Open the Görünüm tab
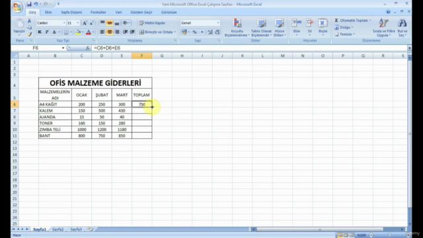This screenshot has height=238, width=423. 169,12
